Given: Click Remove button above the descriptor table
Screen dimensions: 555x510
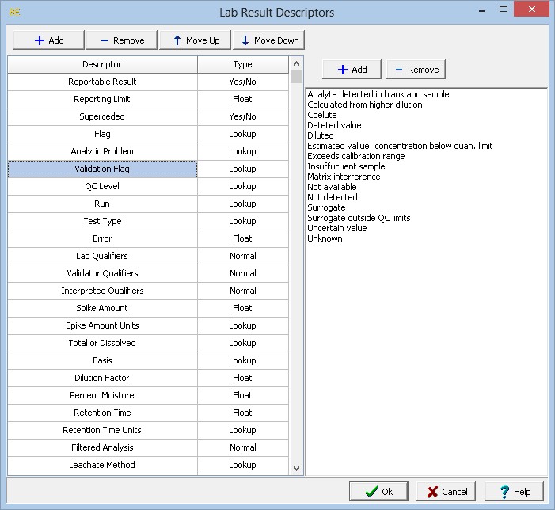Looking at the screenshot, I should click(x=120, y=40).
